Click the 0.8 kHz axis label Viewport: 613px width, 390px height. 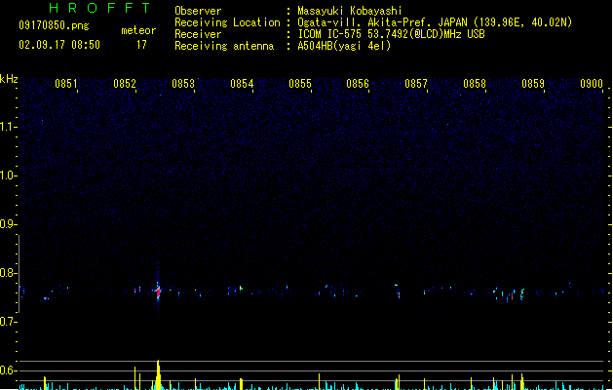[x=8, y=273]
